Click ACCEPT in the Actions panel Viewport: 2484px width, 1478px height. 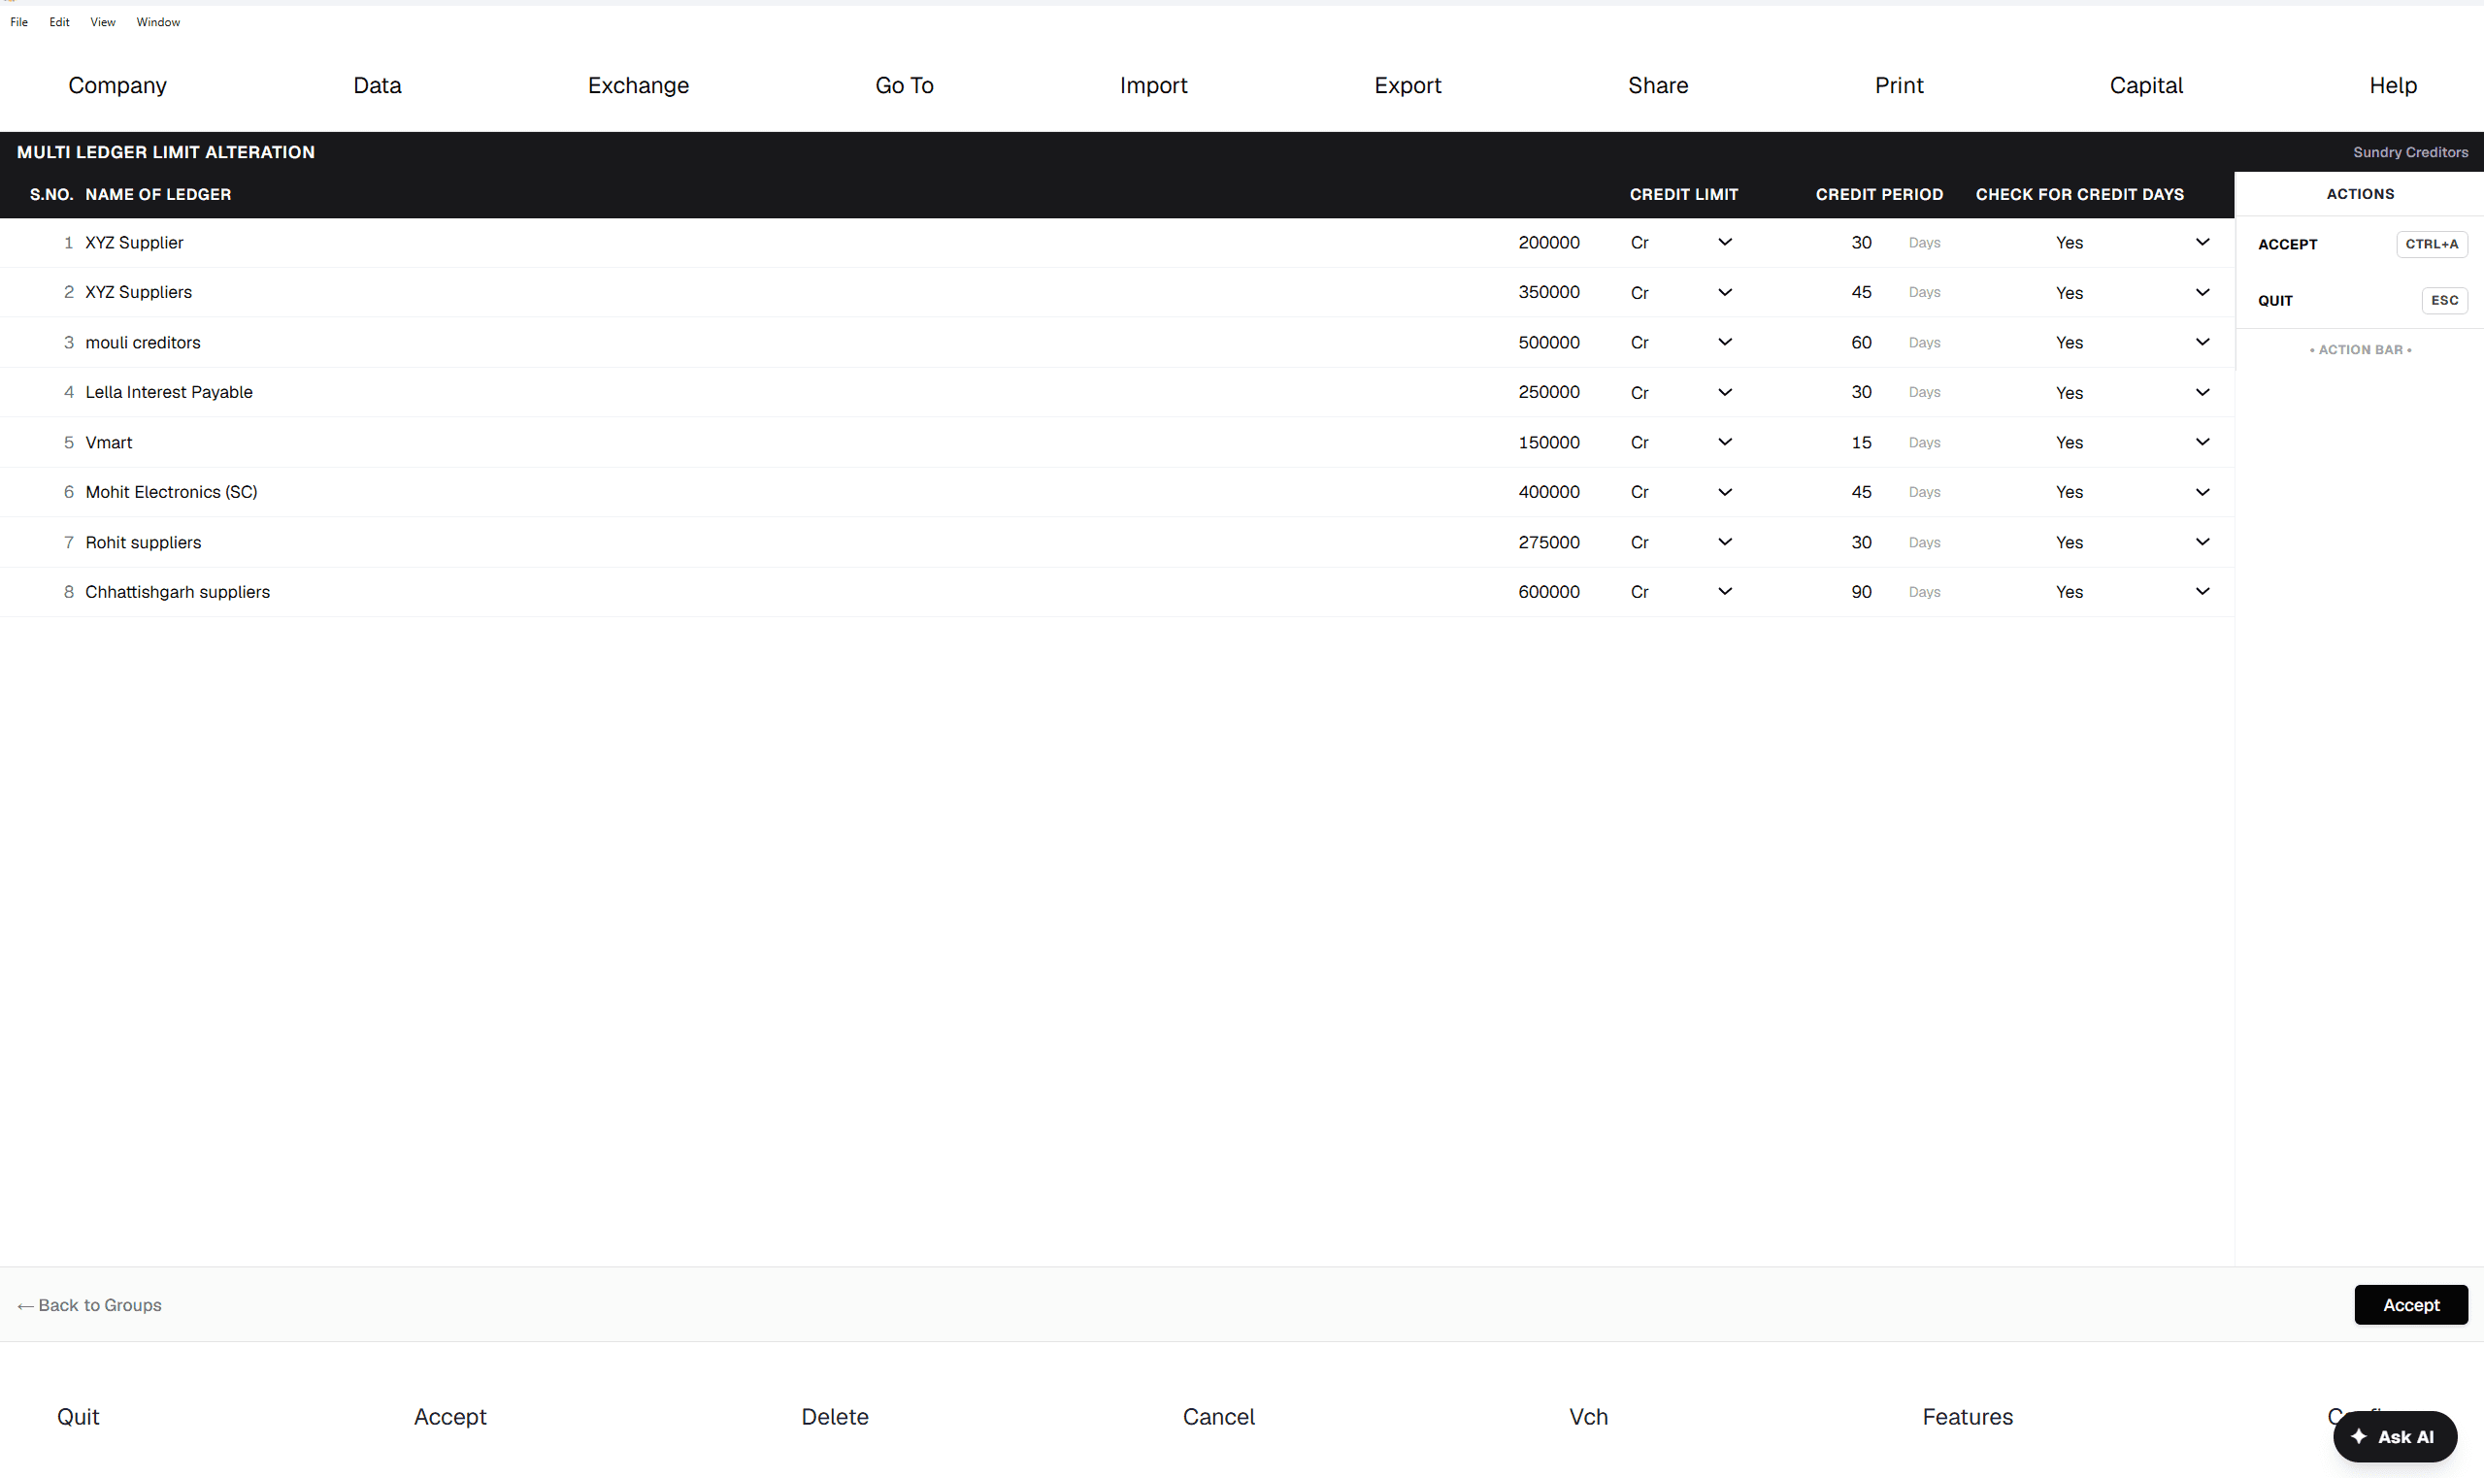click(x=2288, y=244)
